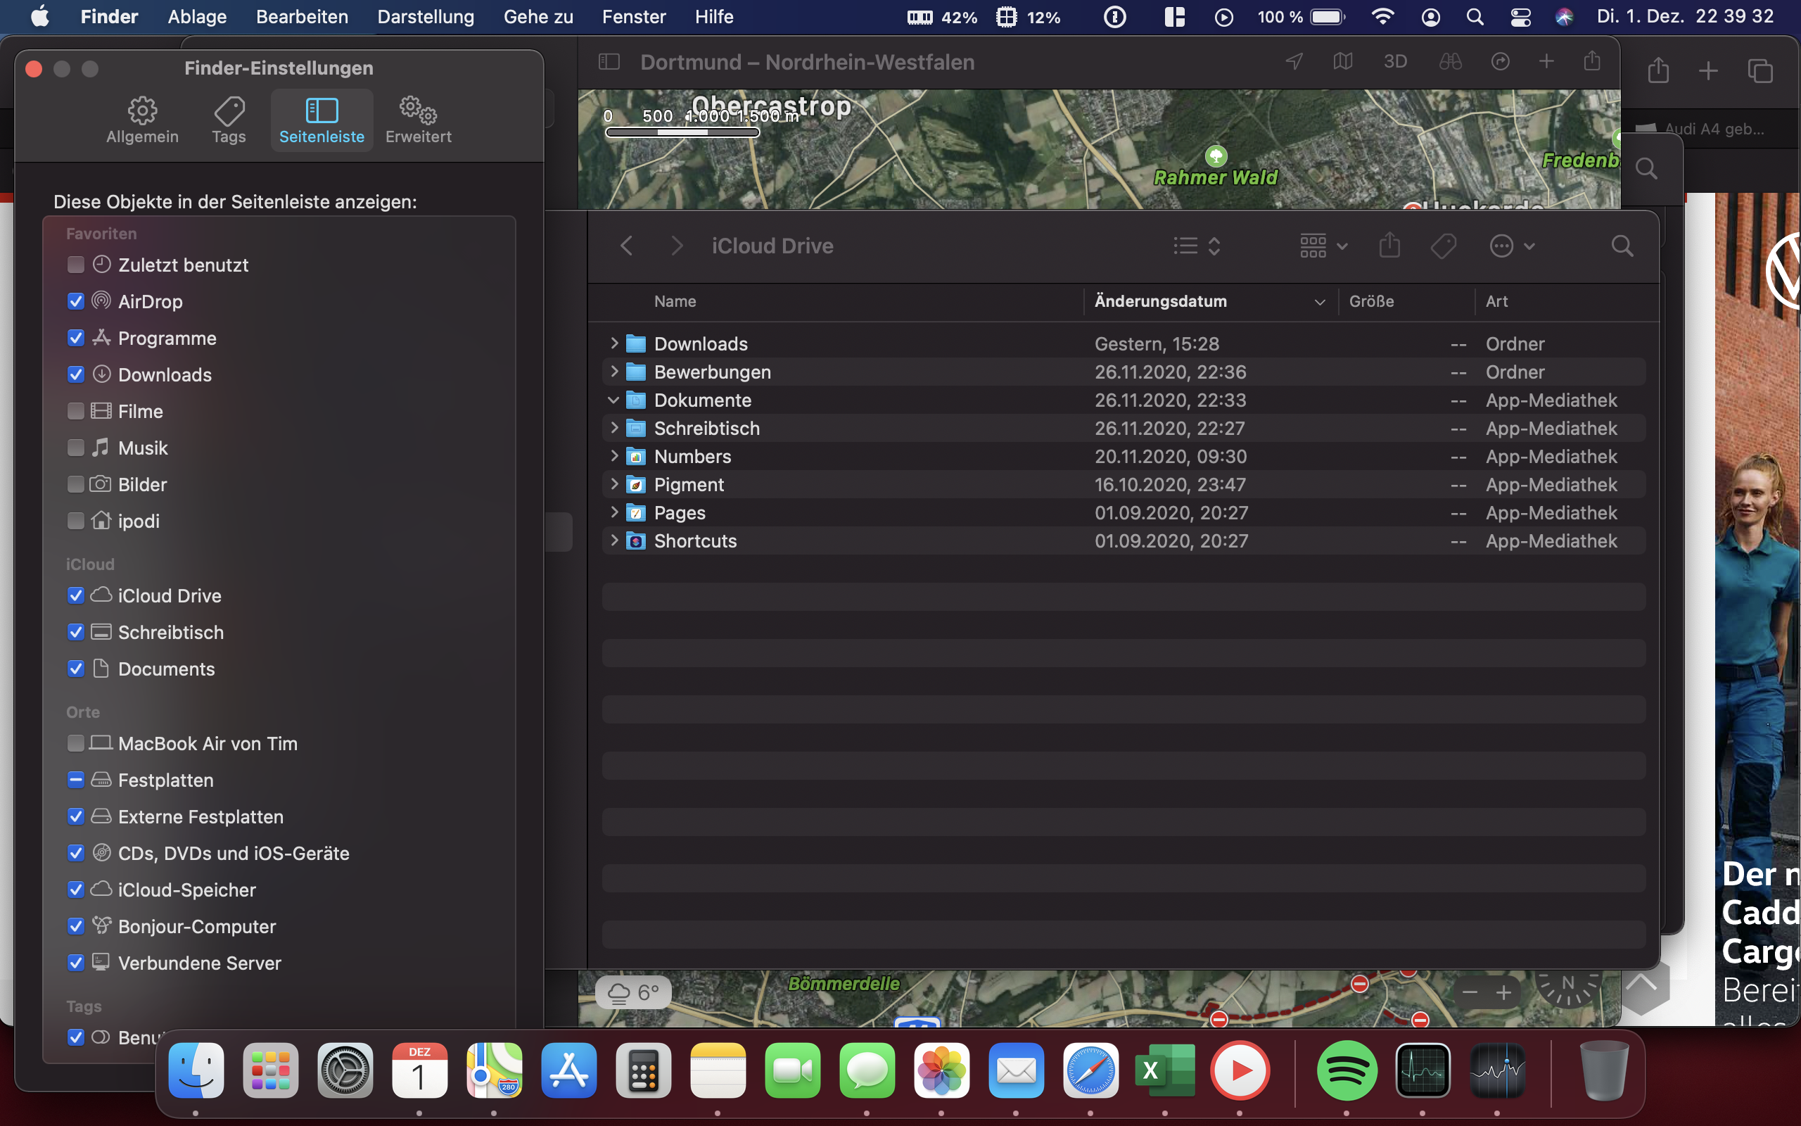The height and width of the screenshot is (1126, 1801).
Task: Uncheck the AirDrop sidebar checkbox
Action: [76, 302]
